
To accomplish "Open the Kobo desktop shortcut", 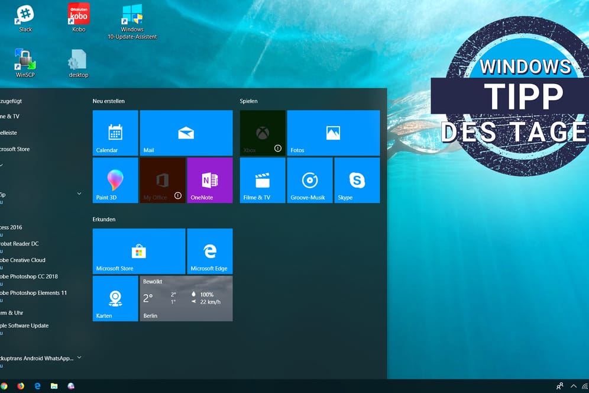I will [x=79, y=18].
